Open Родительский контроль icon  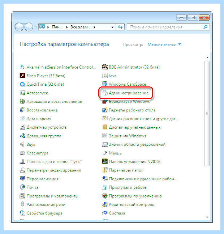[105, 204]
